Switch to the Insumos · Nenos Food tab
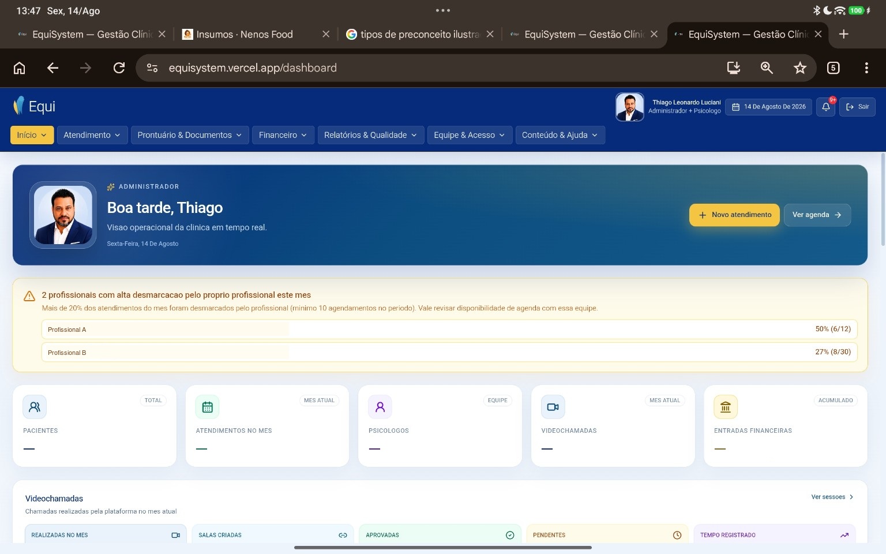Image resolution: width=886 pixels, height=554 pixels. [x=245, y=35]
